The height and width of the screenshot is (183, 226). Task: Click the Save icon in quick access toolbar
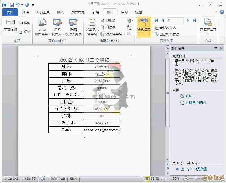pyautogui.click(x=12, y=5)
